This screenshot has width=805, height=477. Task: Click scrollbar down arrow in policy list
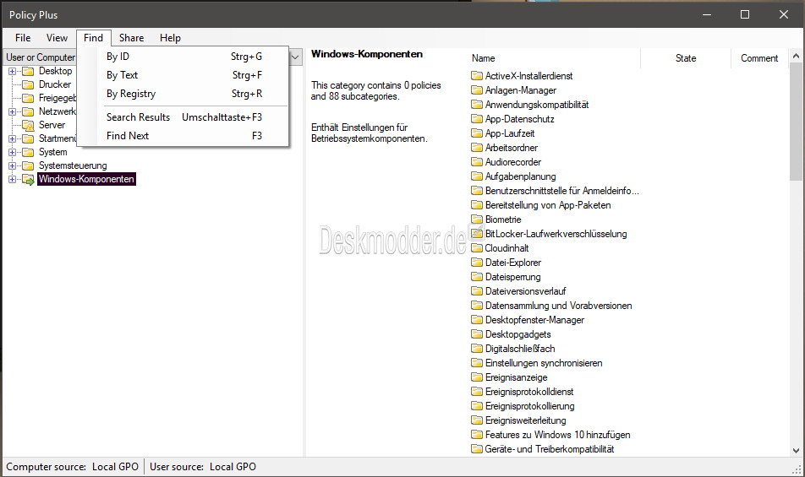point(796,451)
